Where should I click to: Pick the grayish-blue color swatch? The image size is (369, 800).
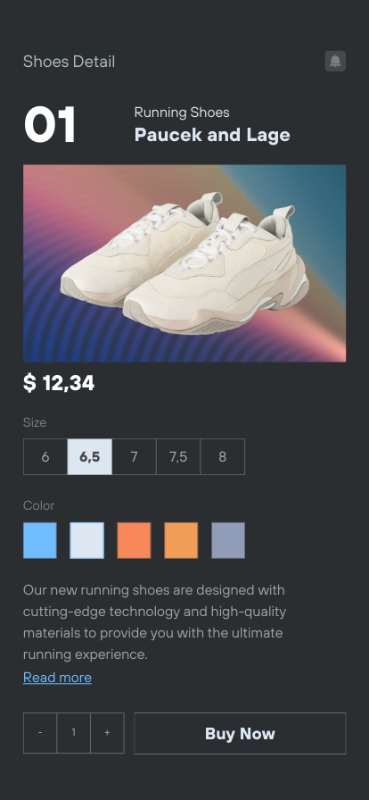[228, 540]
